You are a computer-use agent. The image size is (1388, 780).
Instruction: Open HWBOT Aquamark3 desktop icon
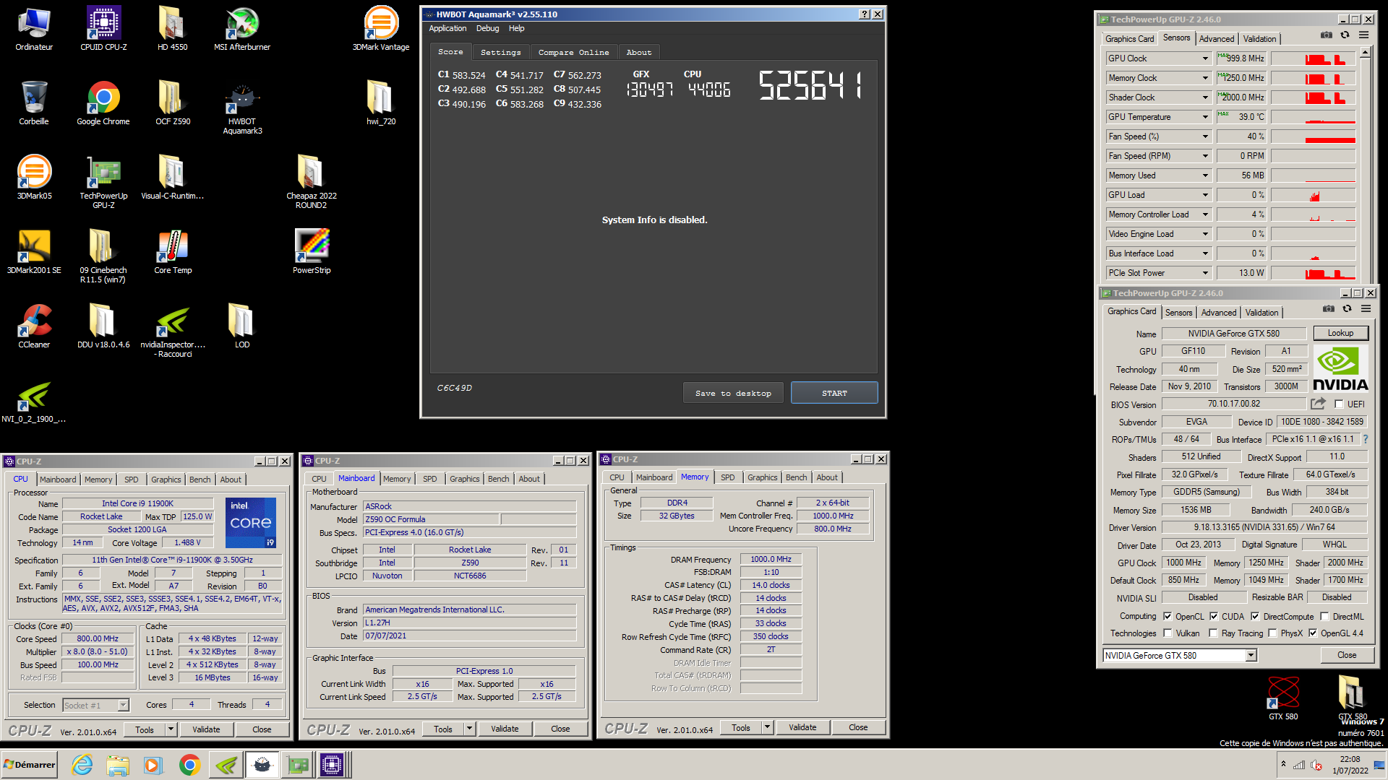(242, 108)
